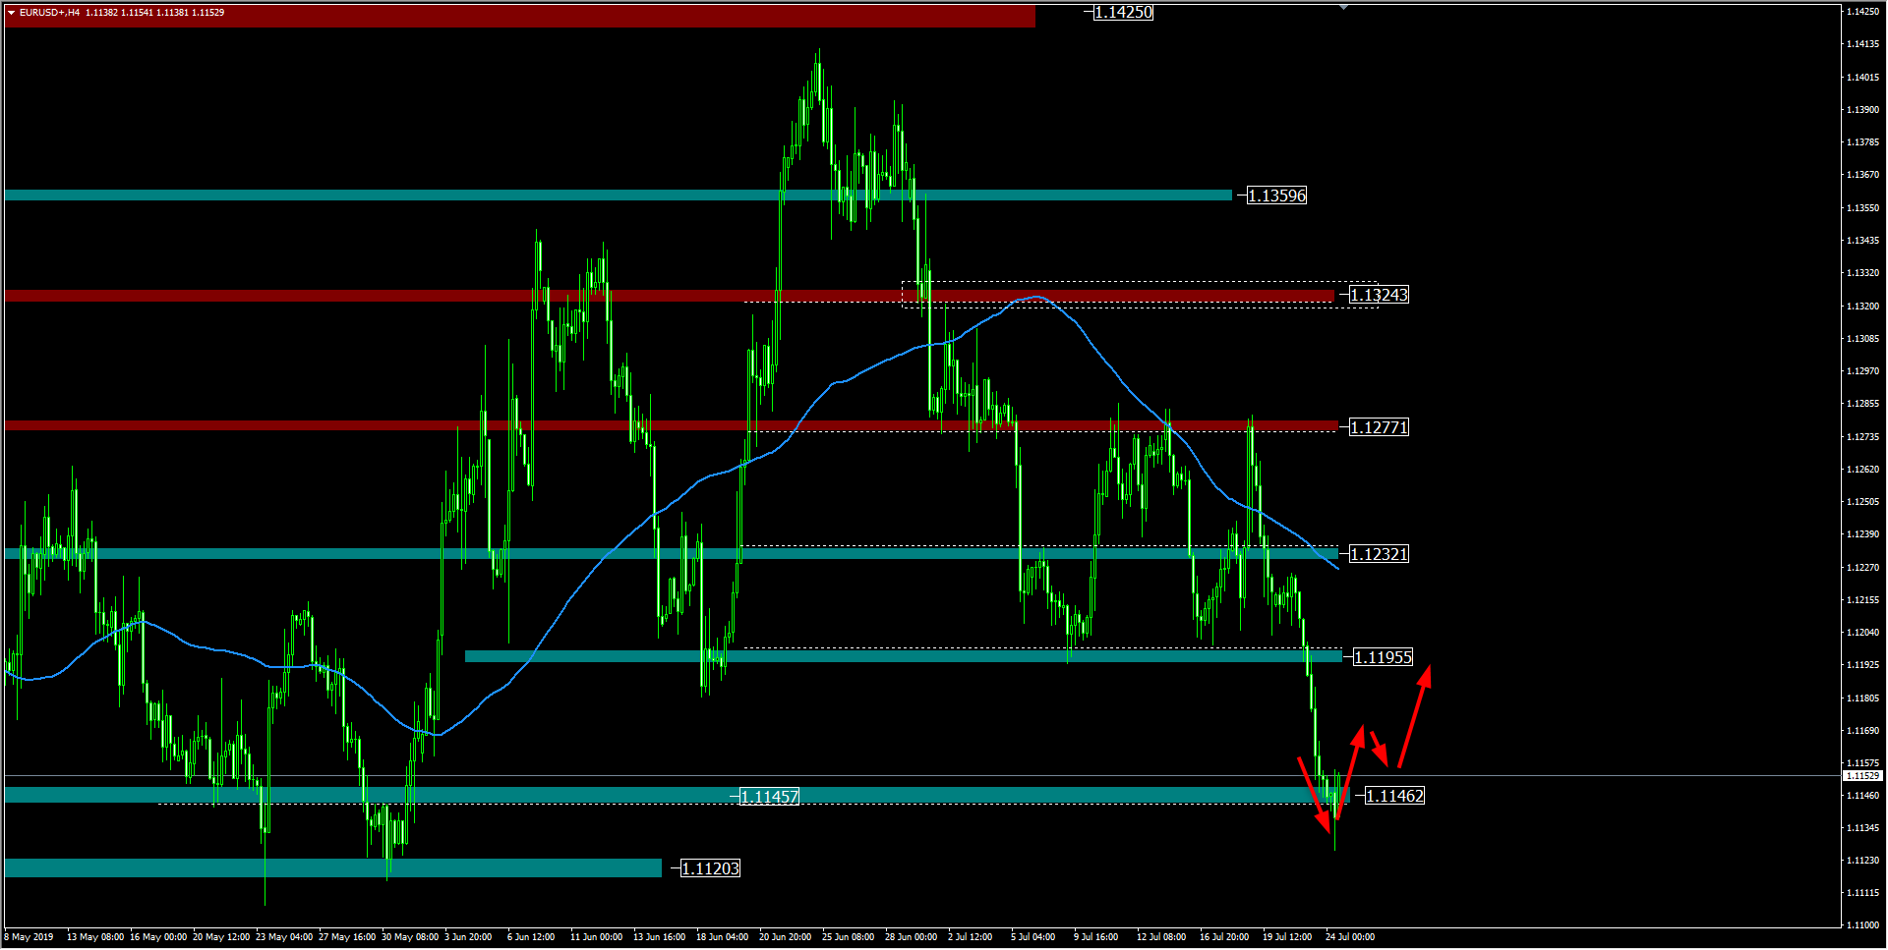The image size is (1888, 950).
Task: Click the short downward red arrow between the up arrows
Action: (1379, 748)
